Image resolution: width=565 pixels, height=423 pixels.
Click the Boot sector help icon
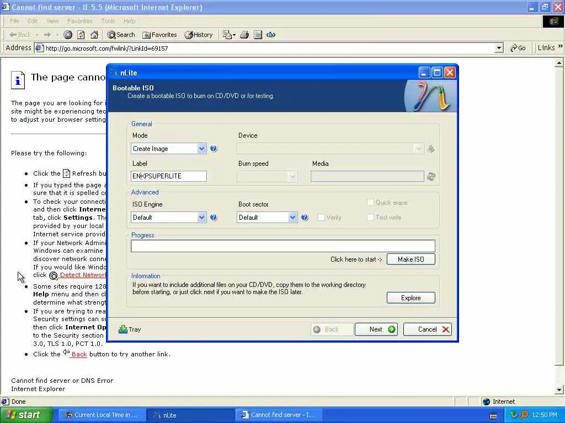[305, 217]
